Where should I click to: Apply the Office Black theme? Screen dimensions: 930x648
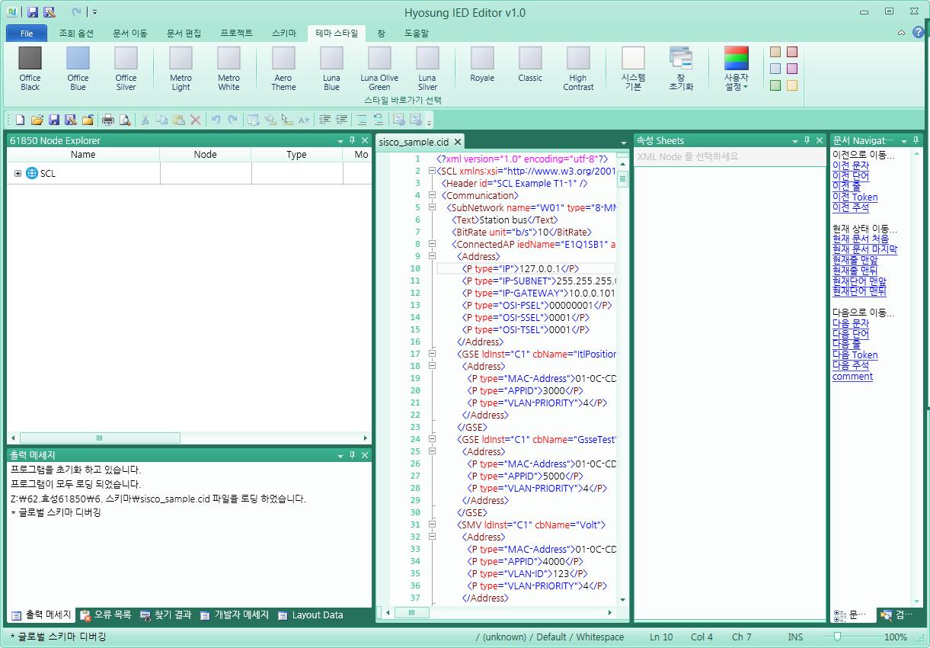click(30, 69)
